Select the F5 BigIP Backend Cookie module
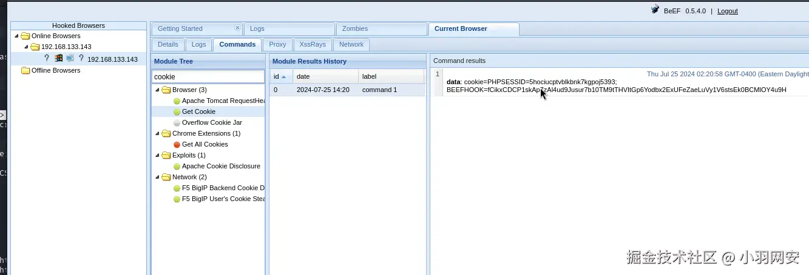Screen dimensions: 809x275 pyautogui.click(x=223, y=188)
